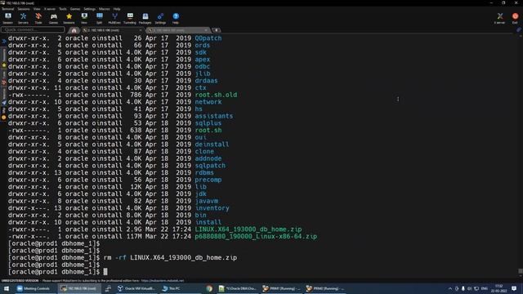Switch to Oracle VM VirtualBox in taskbar
Viewport: 523px width, 294px height.
(x=136, y=288)
